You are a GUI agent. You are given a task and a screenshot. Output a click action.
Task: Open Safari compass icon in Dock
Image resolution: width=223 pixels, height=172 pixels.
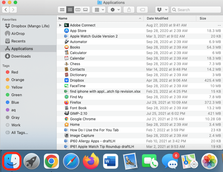71,161
